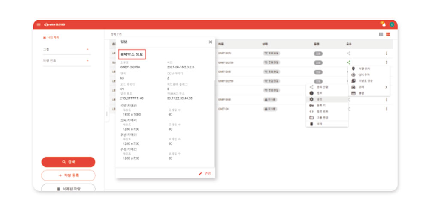Screen dimensions: 429x211
Task: Choose the GPS tracking target menu entry
Action: pos(369,74)
